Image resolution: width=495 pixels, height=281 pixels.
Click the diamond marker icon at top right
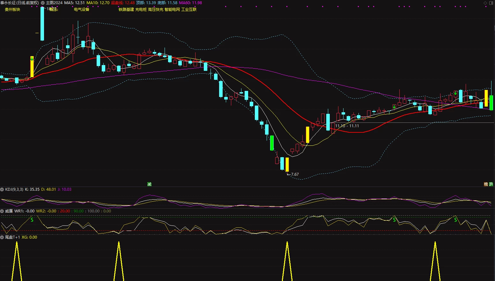485,3
